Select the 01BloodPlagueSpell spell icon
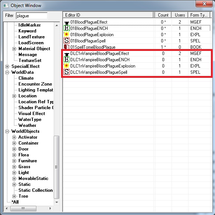 67,41
